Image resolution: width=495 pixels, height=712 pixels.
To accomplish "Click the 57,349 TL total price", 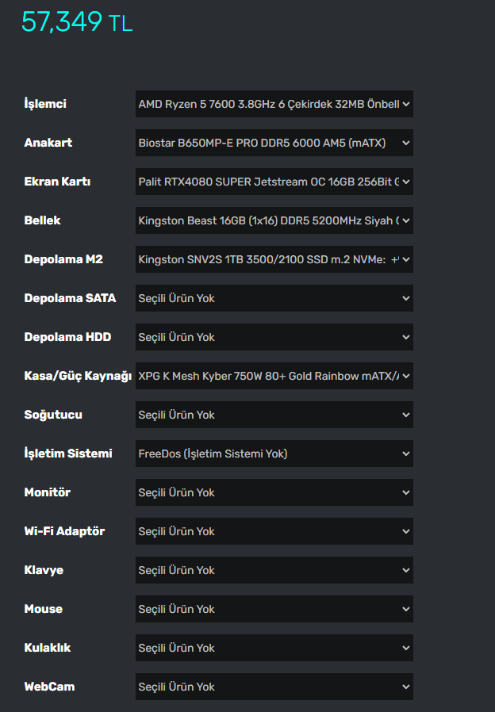I will click(76, 22).
